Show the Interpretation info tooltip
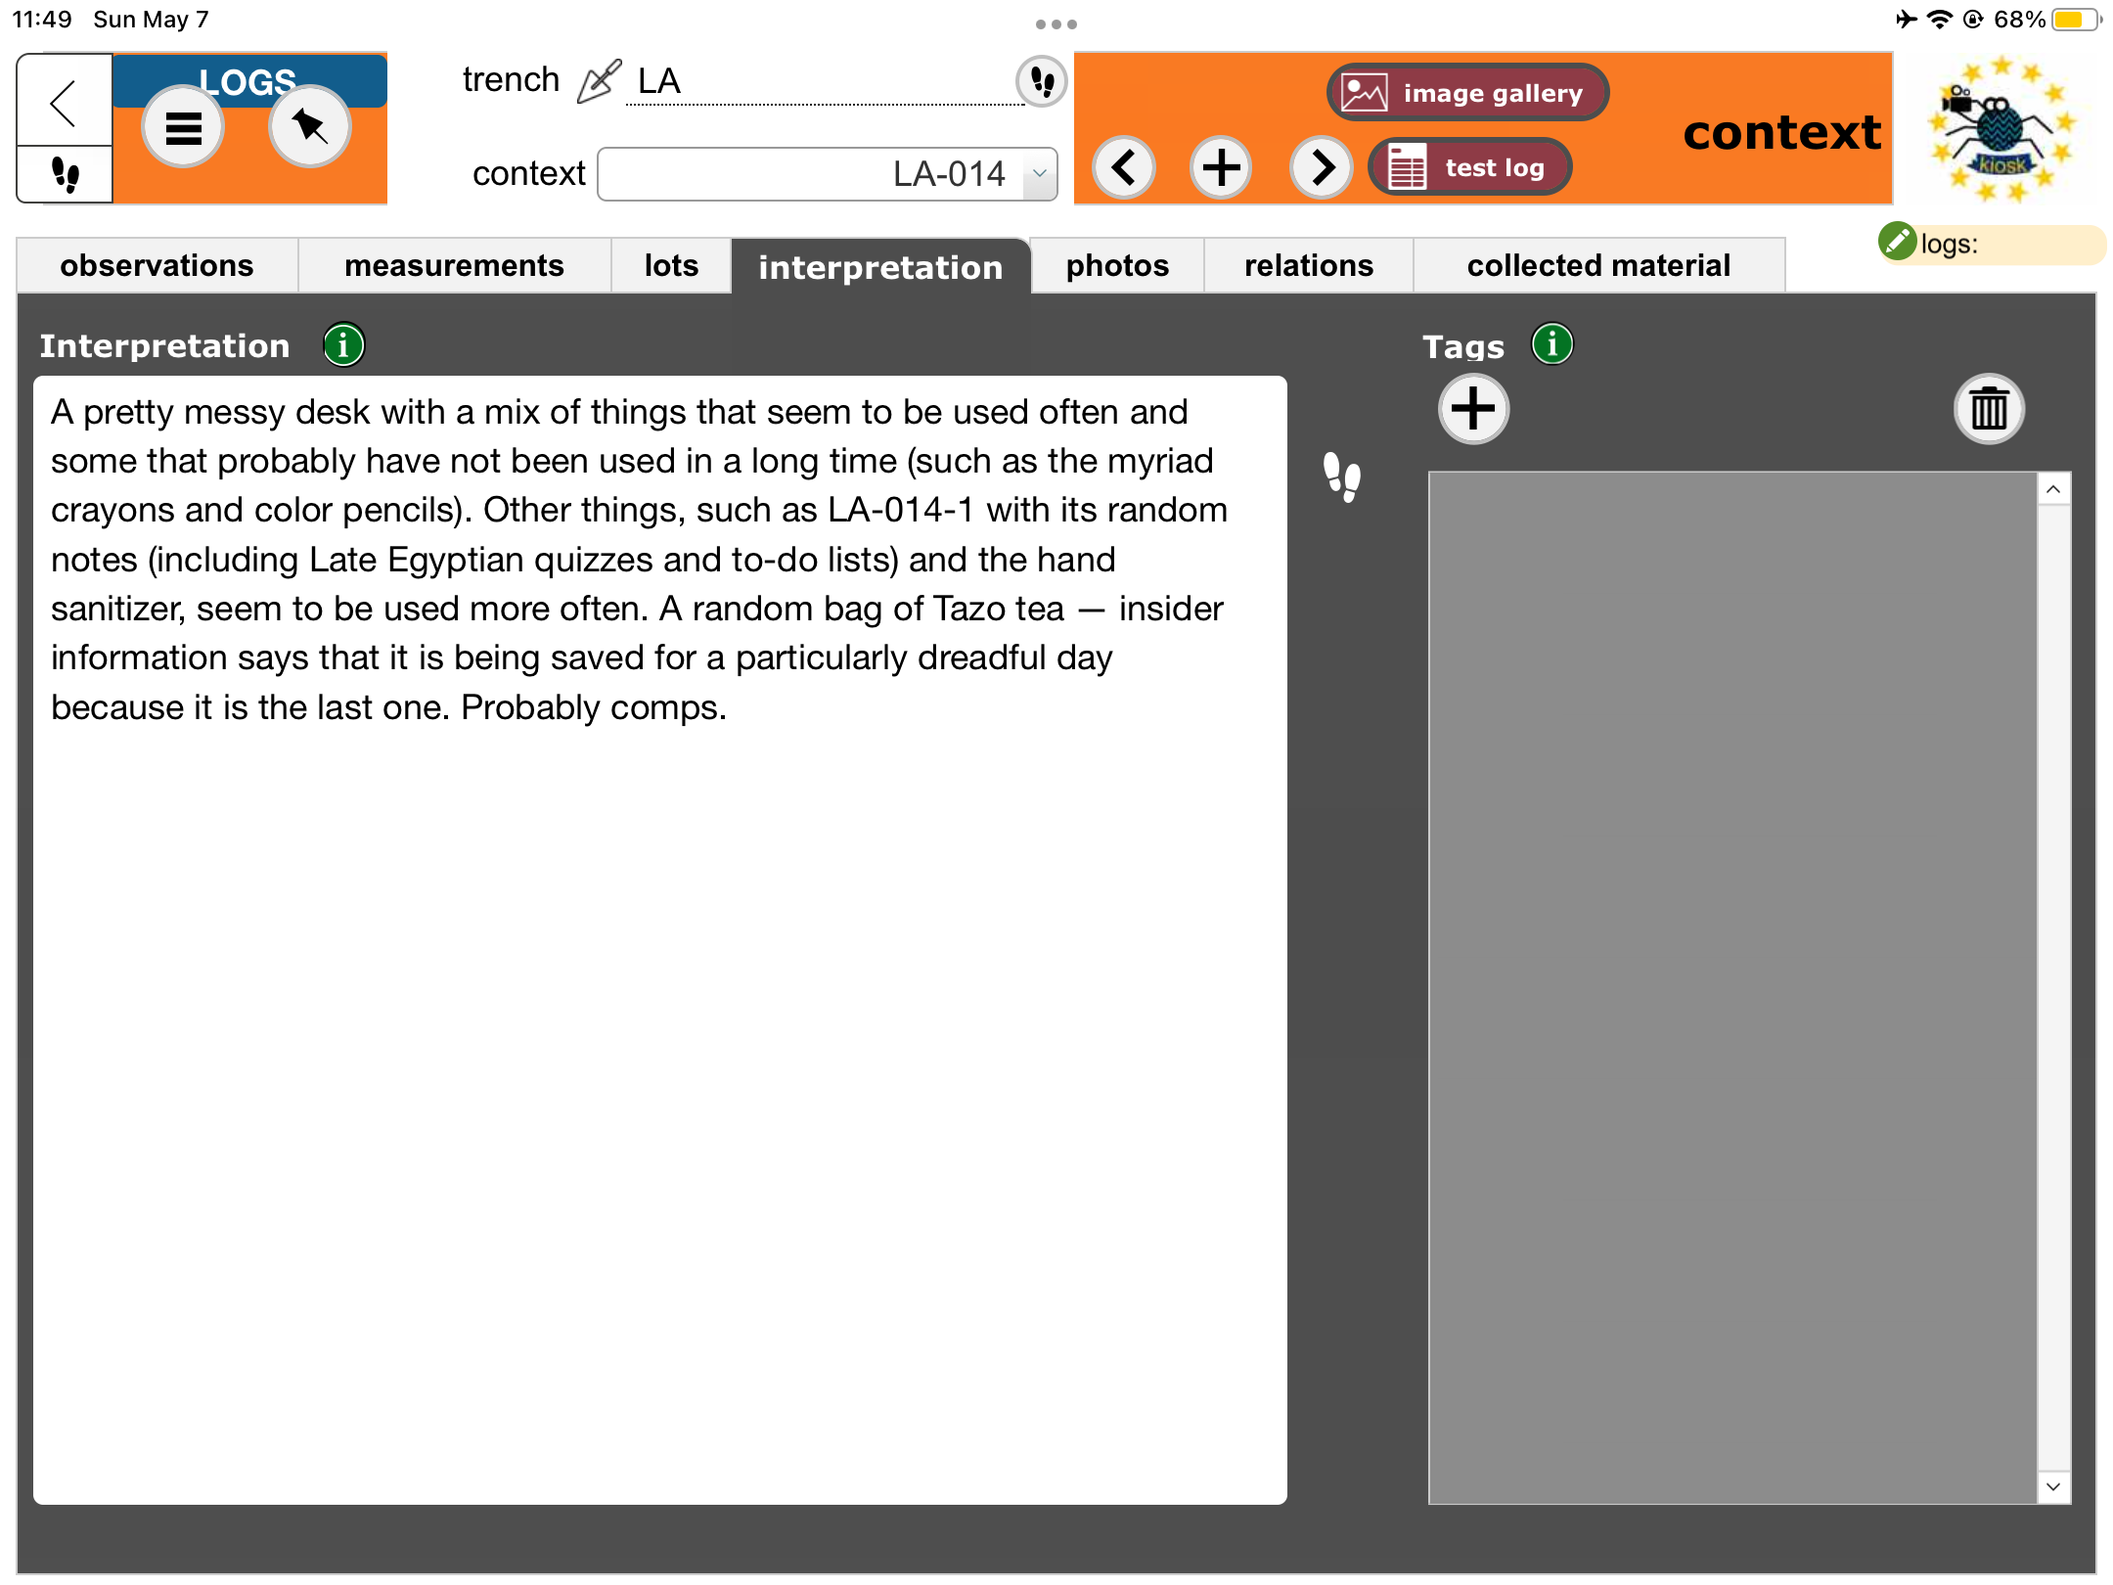Image resolution: width=2113 pixels, height=1585 pixels. 342,343
